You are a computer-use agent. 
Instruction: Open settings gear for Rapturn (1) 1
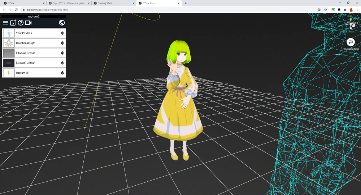pyautogui.click(x=62, y=73)
